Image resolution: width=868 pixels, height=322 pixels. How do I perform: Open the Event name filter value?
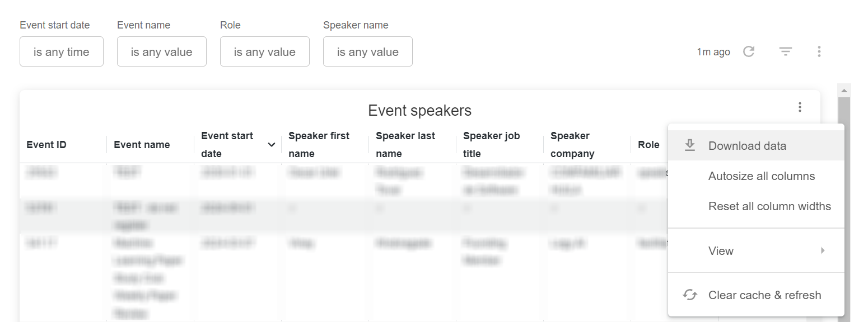click(x=162, y=51)
